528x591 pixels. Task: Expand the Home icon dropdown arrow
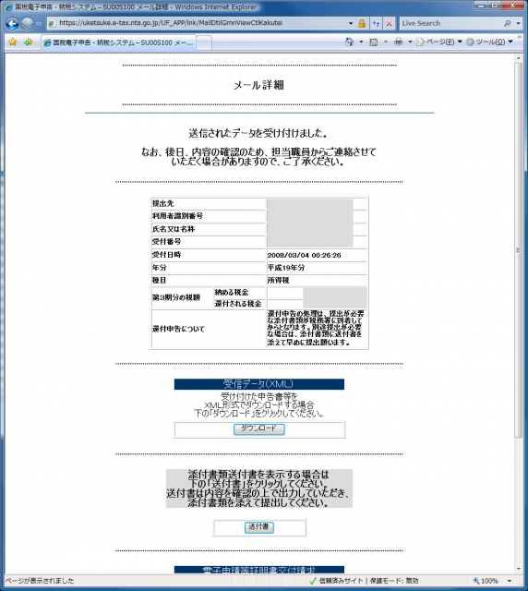pos(361,42)
